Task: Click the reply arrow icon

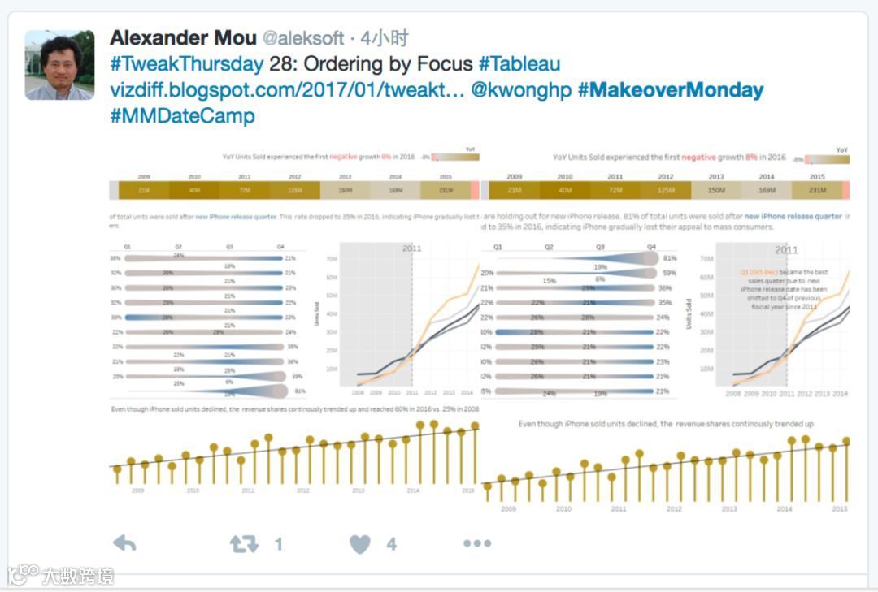Action: coord(124,542)
